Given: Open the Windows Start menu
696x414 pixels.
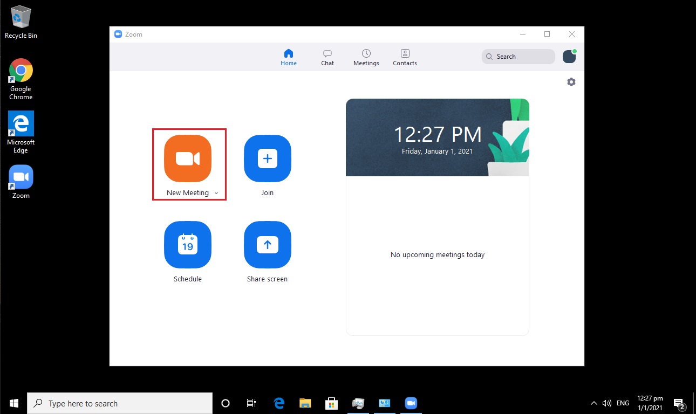Looking at the screenshot, I should [x=13, y=403].
